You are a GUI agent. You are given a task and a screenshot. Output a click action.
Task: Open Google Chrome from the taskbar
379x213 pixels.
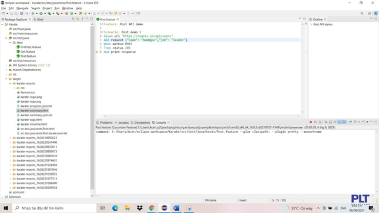click(152, 208)
